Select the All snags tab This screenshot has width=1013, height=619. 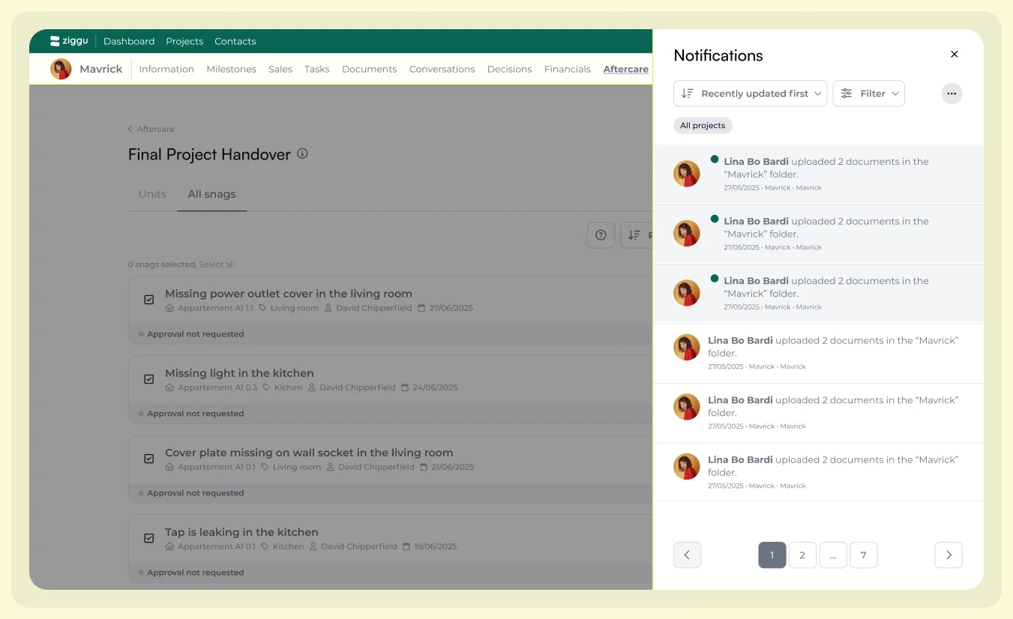[x=211, y=194]
